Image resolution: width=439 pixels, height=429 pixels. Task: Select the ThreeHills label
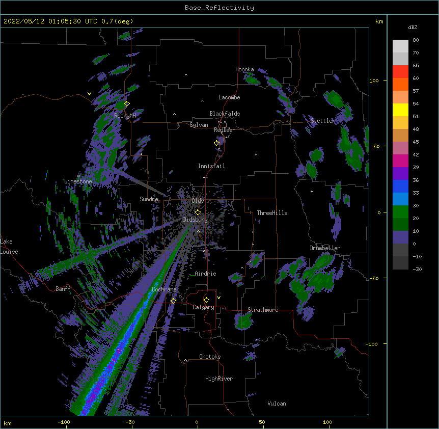click(x=272, y=213)
